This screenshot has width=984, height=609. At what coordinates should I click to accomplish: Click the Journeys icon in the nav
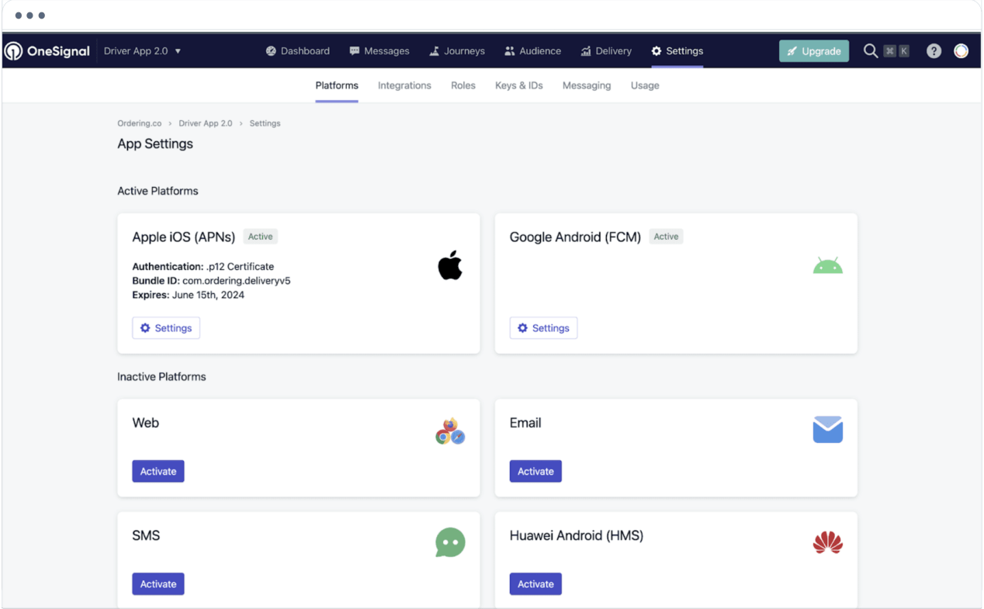[x=434, y=51]
